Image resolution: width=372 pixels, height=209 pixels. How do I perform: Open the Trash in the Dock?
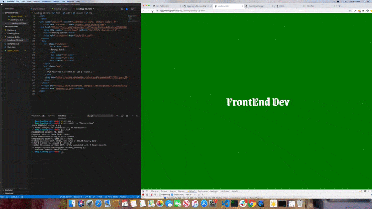tap(299, 204)
